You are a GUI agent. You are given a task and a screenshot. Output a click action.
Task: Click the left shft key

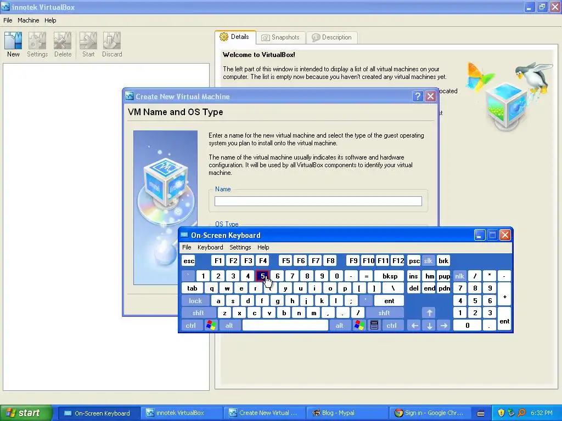(x=198, y=313)
